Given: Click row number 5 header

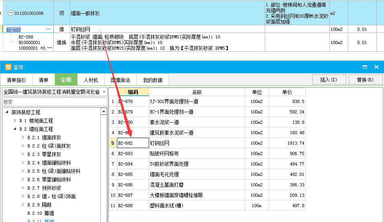Looking at the screenshot, I should [113, 143].
